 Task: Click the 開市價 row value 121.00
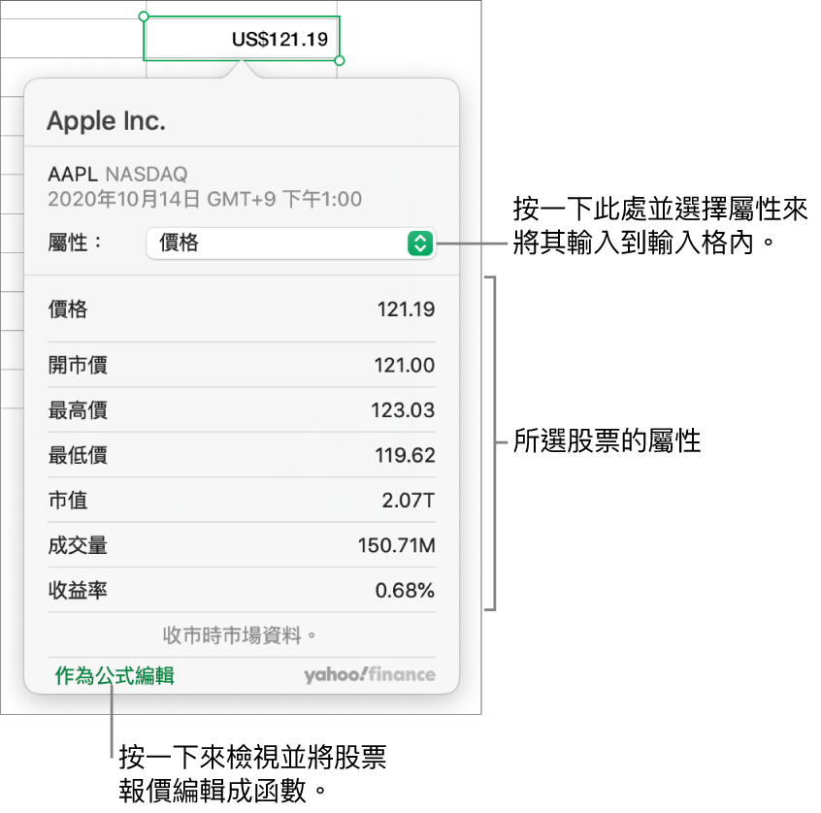pyautogui.click(x=405, y=365)
